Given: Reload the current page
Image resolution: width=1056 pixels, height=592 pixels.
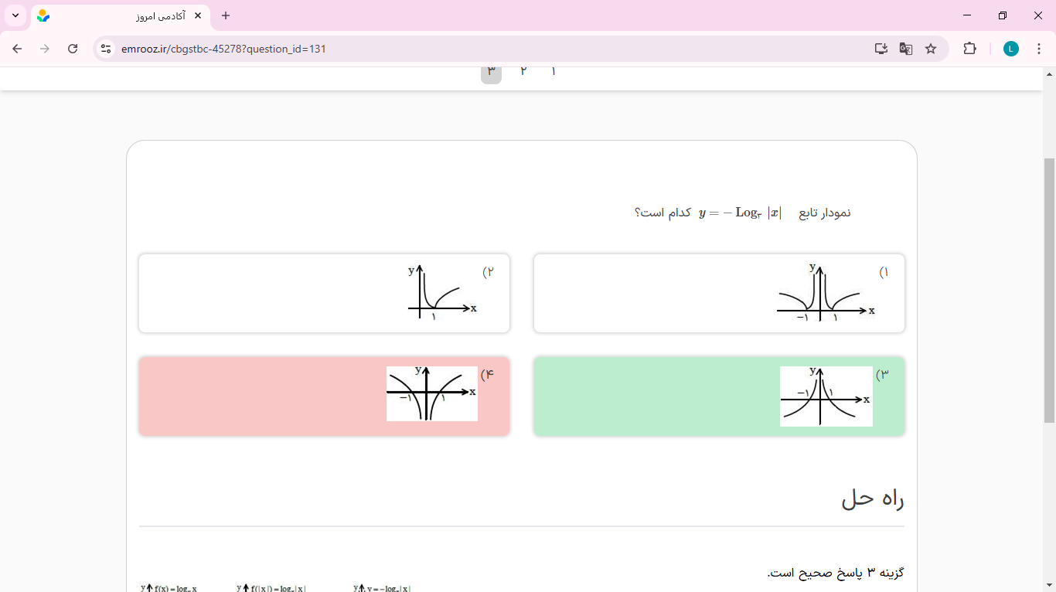Looking at the screenshot, I should coord(73,49).
